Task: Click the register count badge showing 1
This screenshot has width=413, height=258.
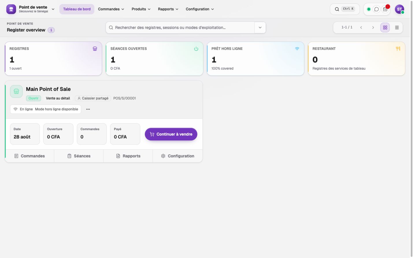Action: tap(51, 30)
